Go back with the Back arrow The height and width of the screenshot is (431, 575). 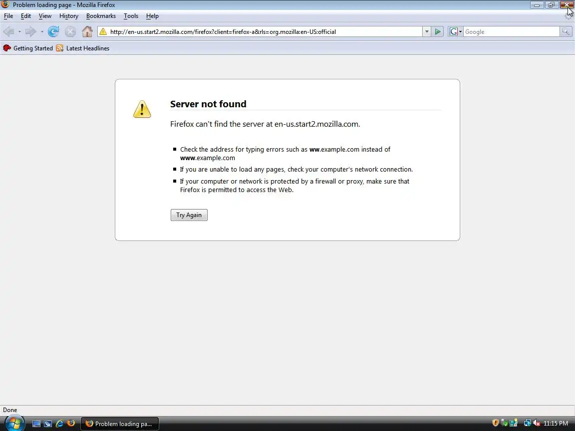(x=8, y=32)
